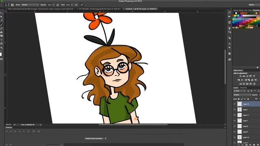This screenshot has width=260, height=146.
Task: Add a Levels adjustment
Action: pos(244,76)
